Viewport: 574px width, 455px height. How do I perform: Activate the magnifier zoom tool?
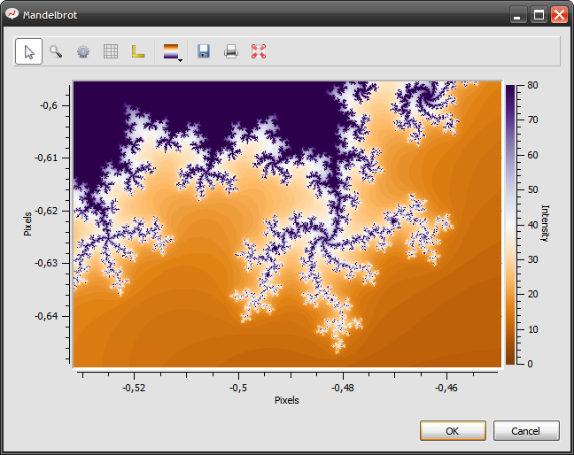point(56,51)
